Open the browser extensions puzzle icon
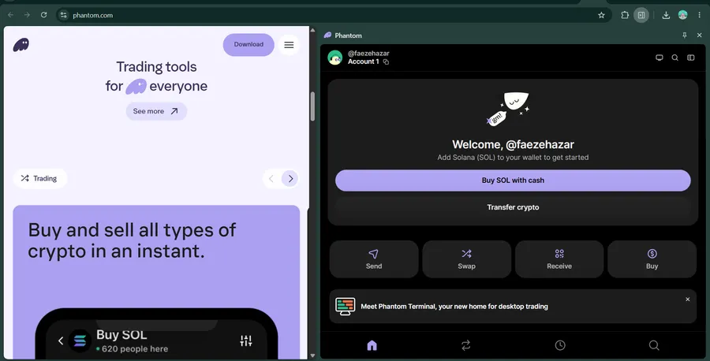The width and height of the screenshot is (710, 361). 625,15
